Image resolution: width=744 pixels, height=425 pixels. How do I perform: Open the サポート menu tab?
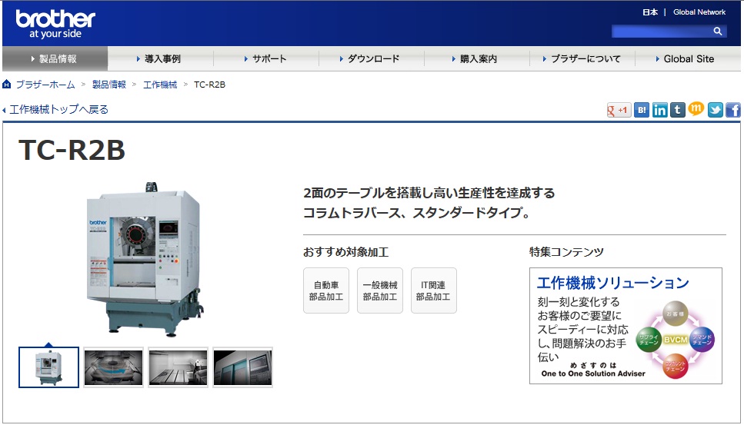pyautogui.click(x=265, y=58)
